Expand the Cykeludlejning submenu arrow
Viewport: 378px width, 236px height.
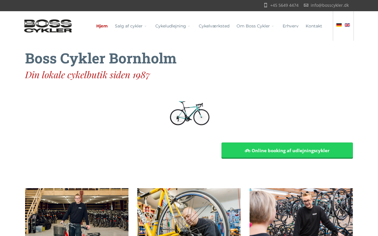(x=189, y=26)
